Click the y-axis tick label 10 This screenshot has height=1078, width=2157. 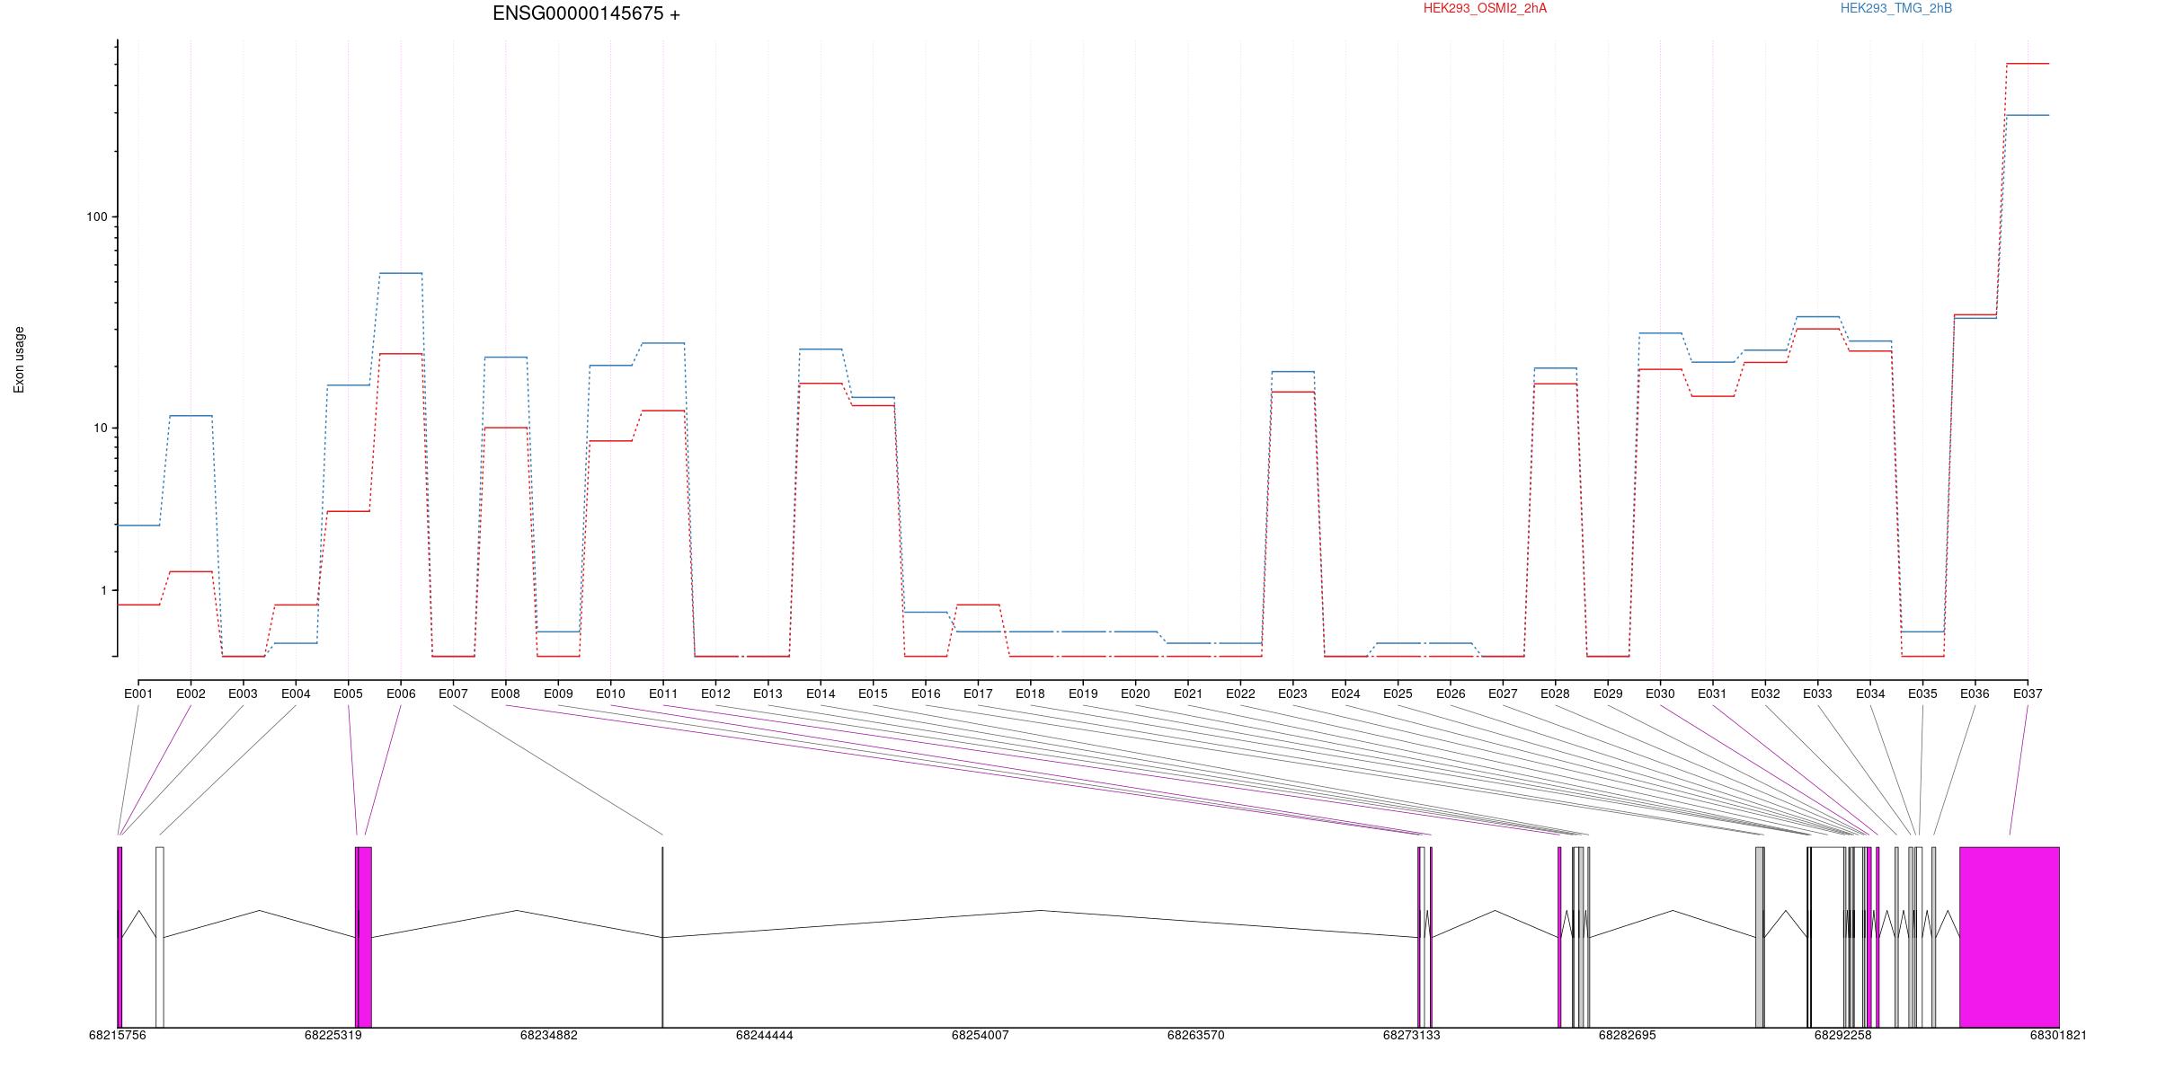(100, 428)
